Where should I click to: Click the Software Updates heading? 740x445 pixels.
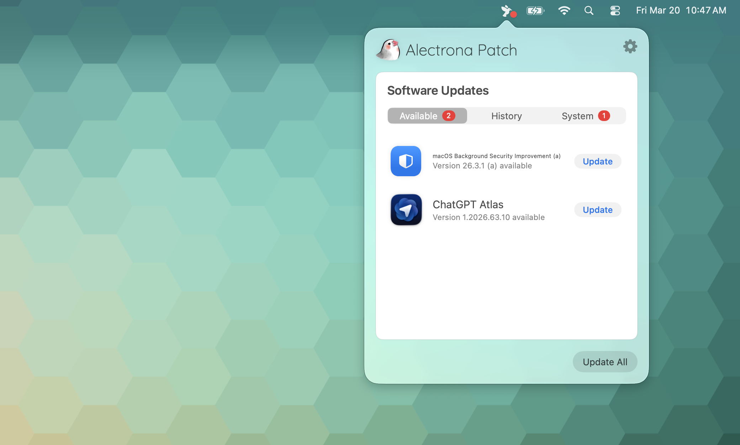point(438,90)
